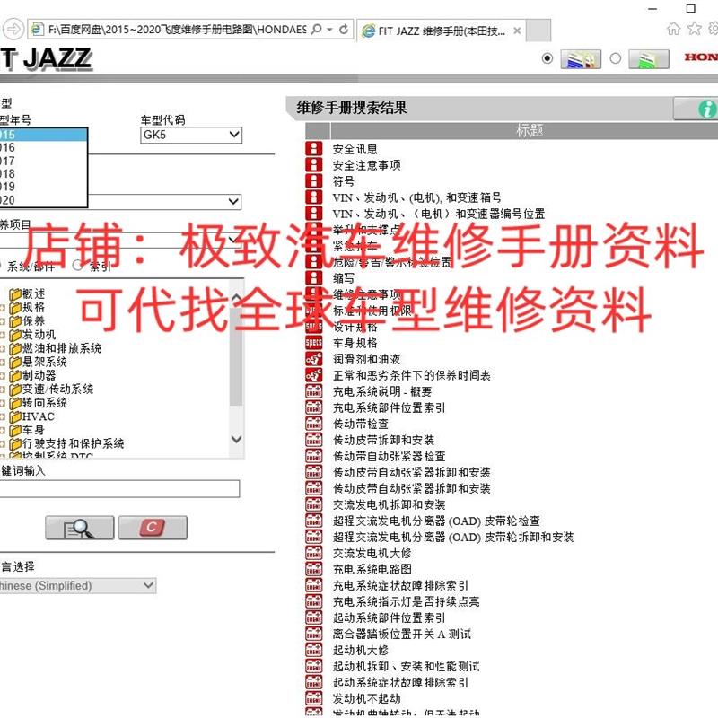Select year 2017 in the dropdown list

(43, 161)
